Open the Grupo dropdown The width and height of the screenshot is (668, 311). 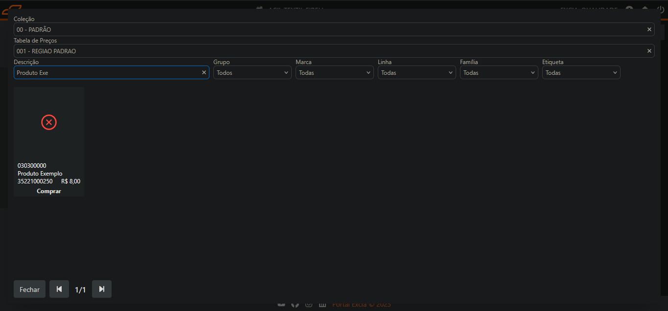253,73
